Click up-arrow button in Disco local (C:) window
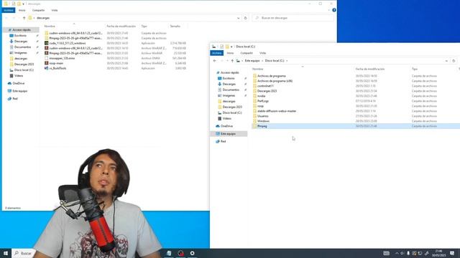 232,61
